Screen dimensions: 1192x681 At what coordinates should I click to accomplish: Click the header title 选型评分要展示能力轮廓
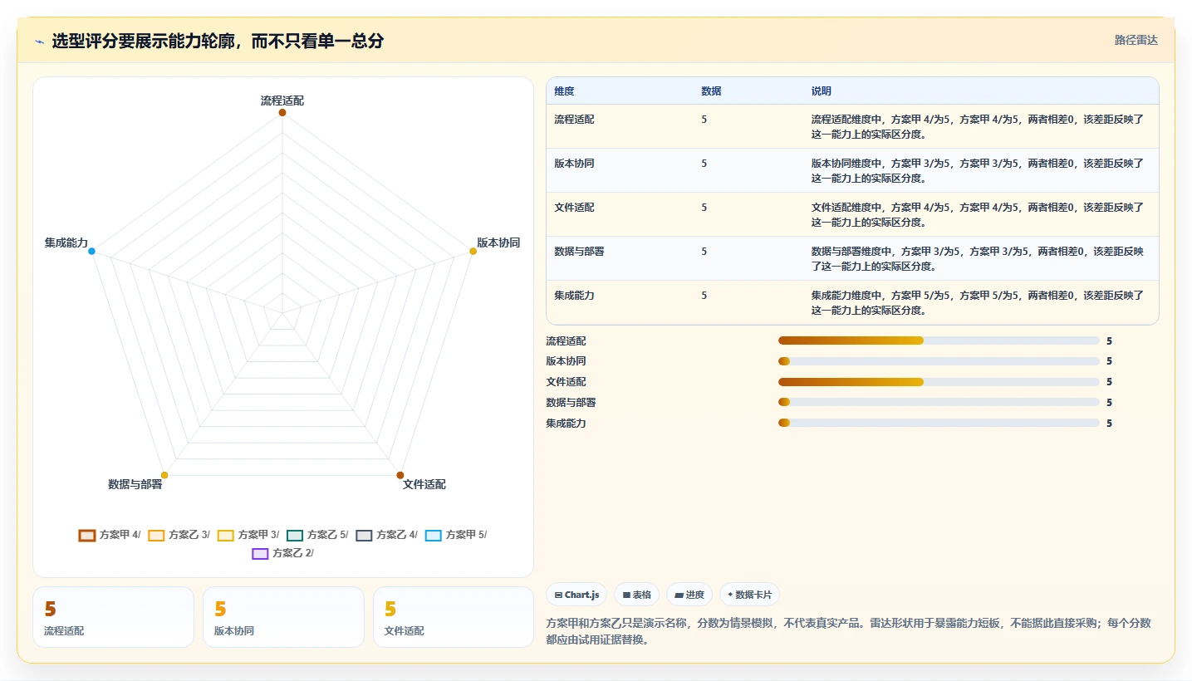(218, 41)
